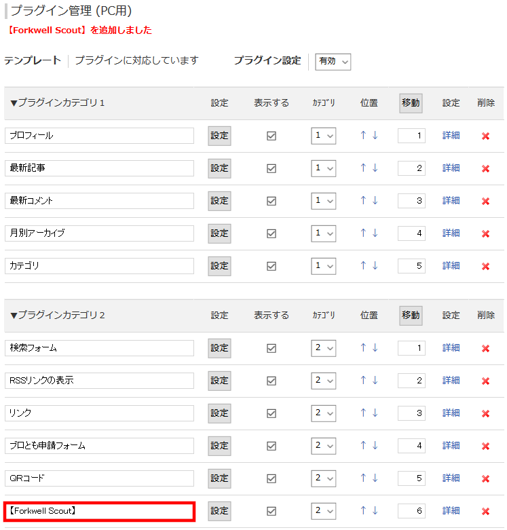Toggle display checkbox for カテゴリ plugin
The image size is (507, 530).
pos(271,266)
